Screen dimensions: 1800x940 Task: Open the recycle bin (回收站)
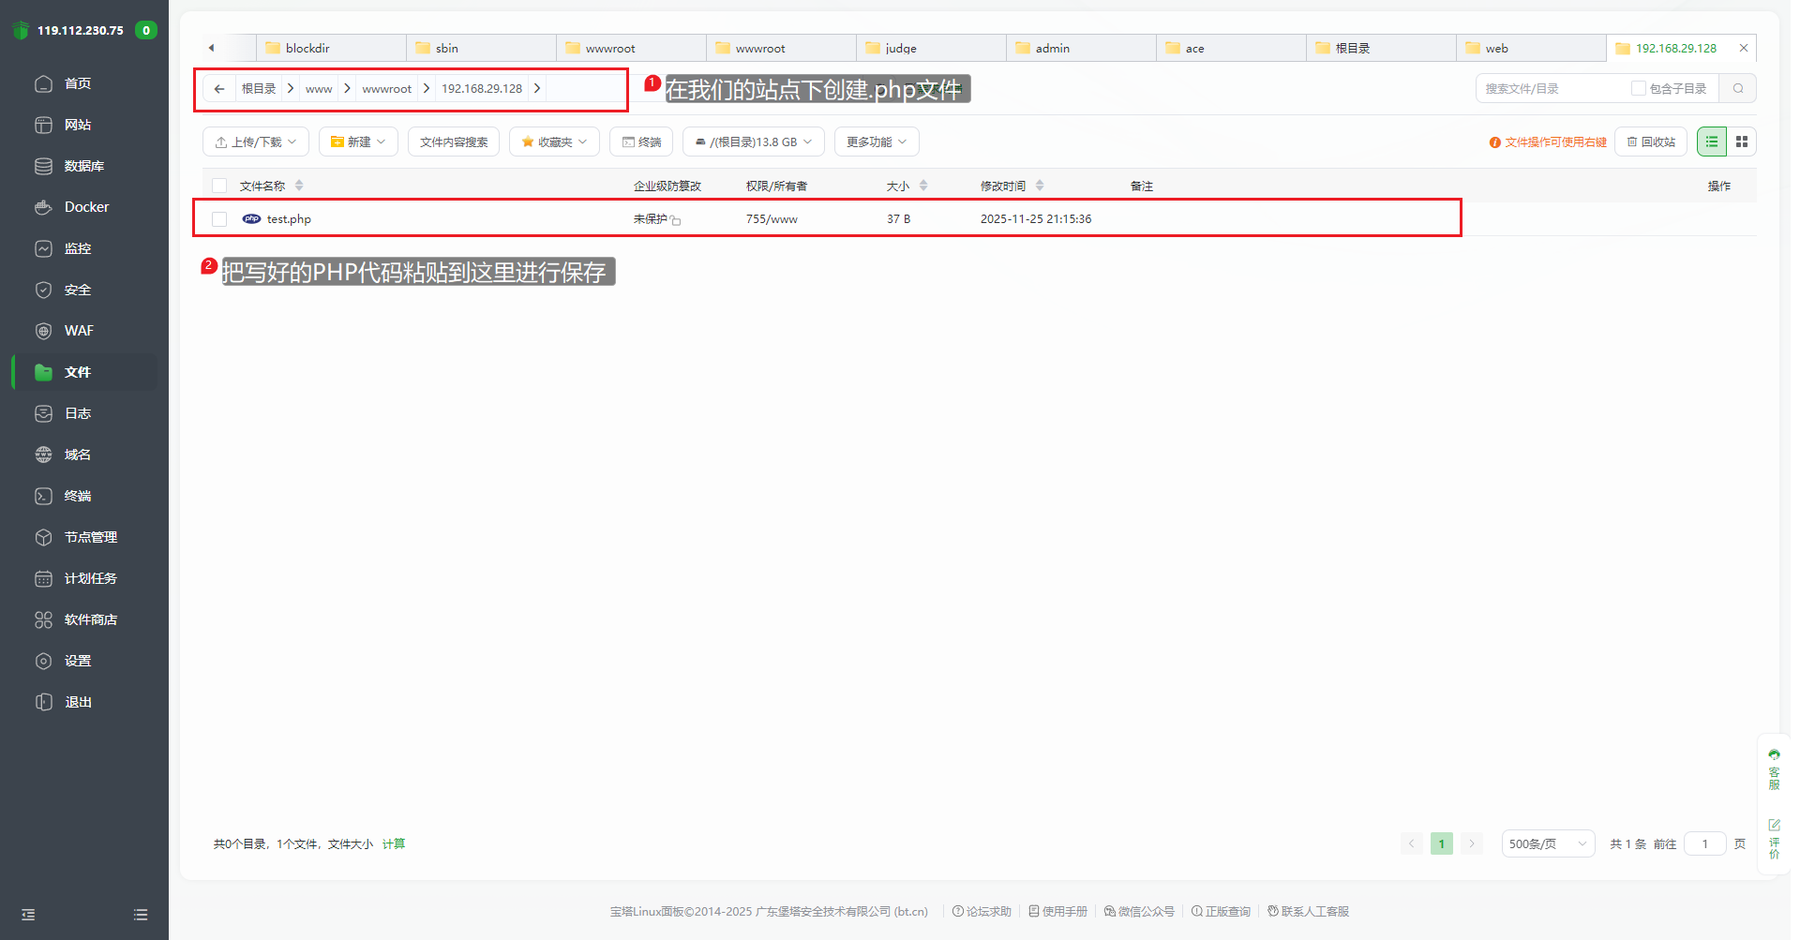(1650, 142)
